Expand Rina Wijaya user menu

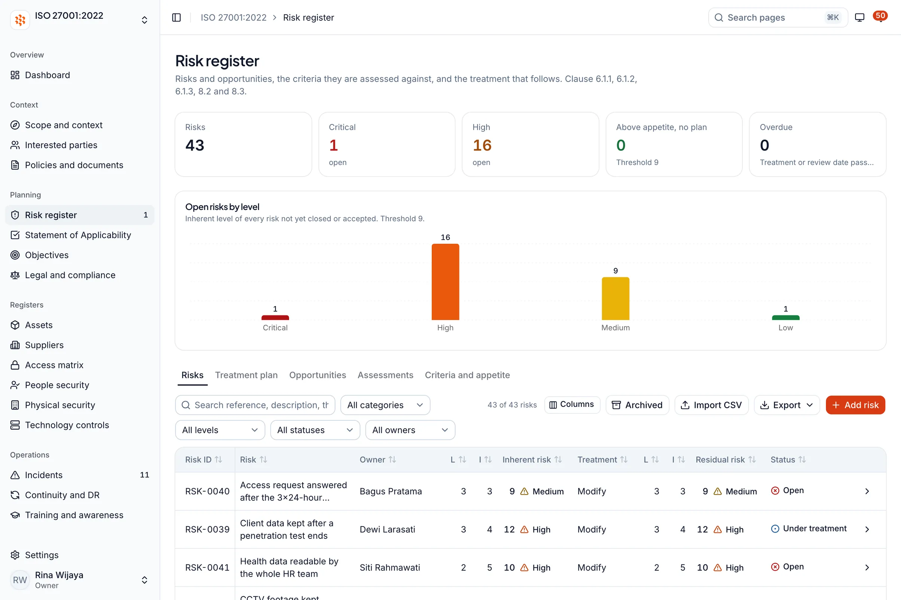click(80, 580)
